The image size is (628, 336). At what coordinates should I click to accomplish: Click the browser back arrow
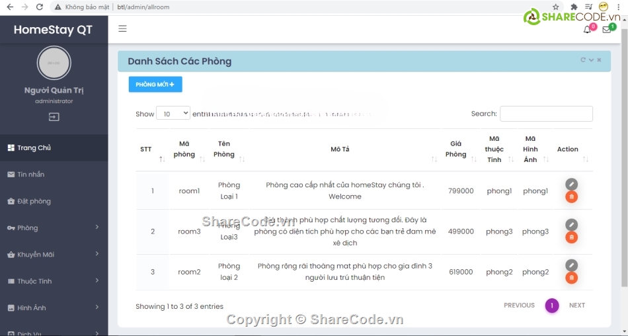pyautogui.click(x=10, y=7)
